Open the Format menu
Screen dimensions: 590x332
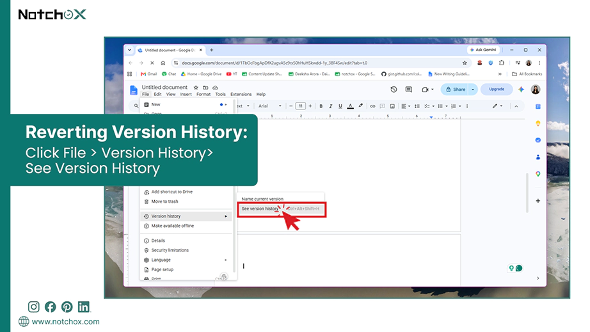[x=203, y=95]
